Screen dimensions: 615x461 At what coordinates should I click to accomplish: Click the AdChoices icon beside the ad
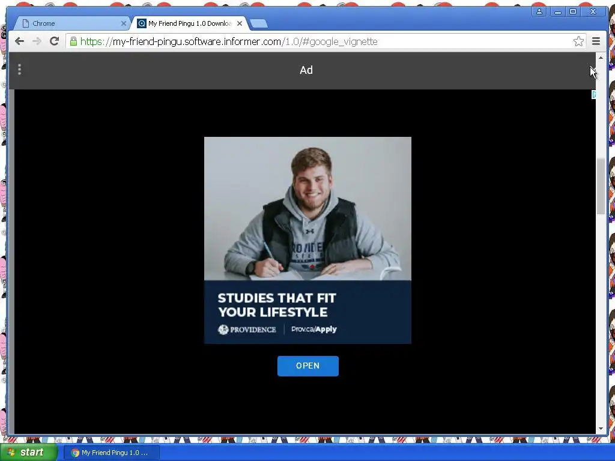point(594,94)
